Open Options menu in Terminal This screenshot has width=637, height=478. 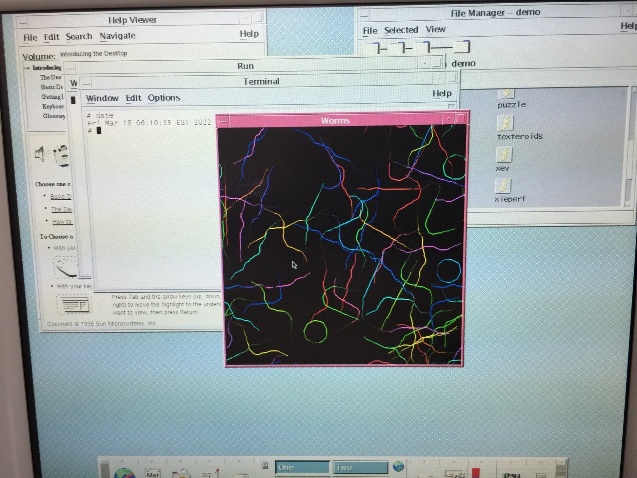coord(164,98)
